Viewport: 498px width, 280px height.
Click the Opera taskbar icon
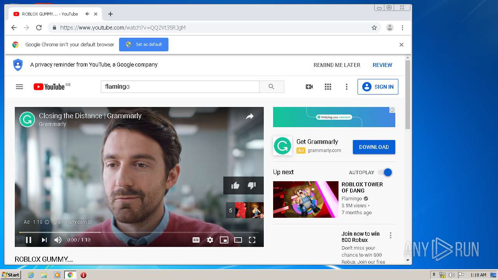(83, 275)
